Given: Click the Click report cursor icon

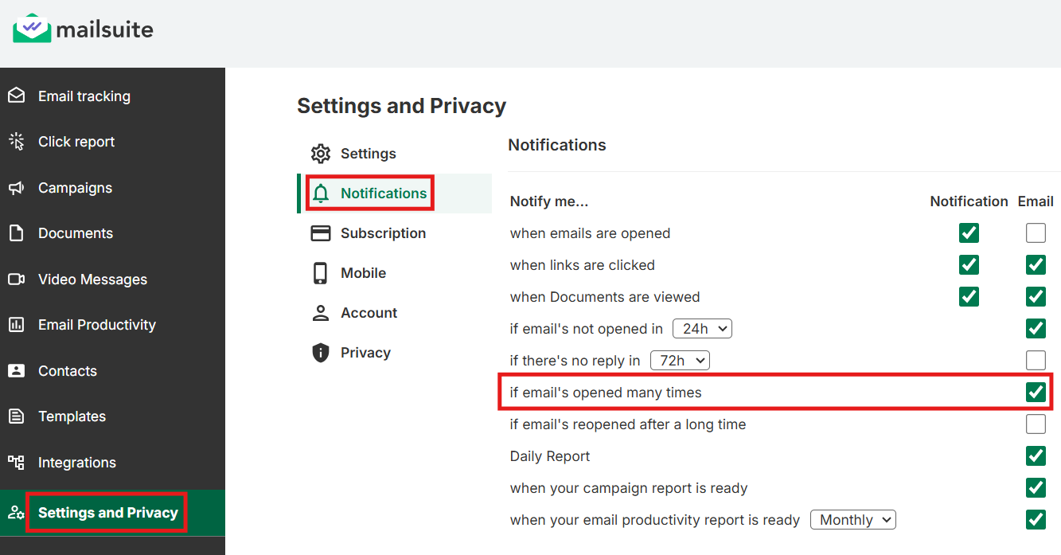Looking at the screenshot, I should point(16,142).
